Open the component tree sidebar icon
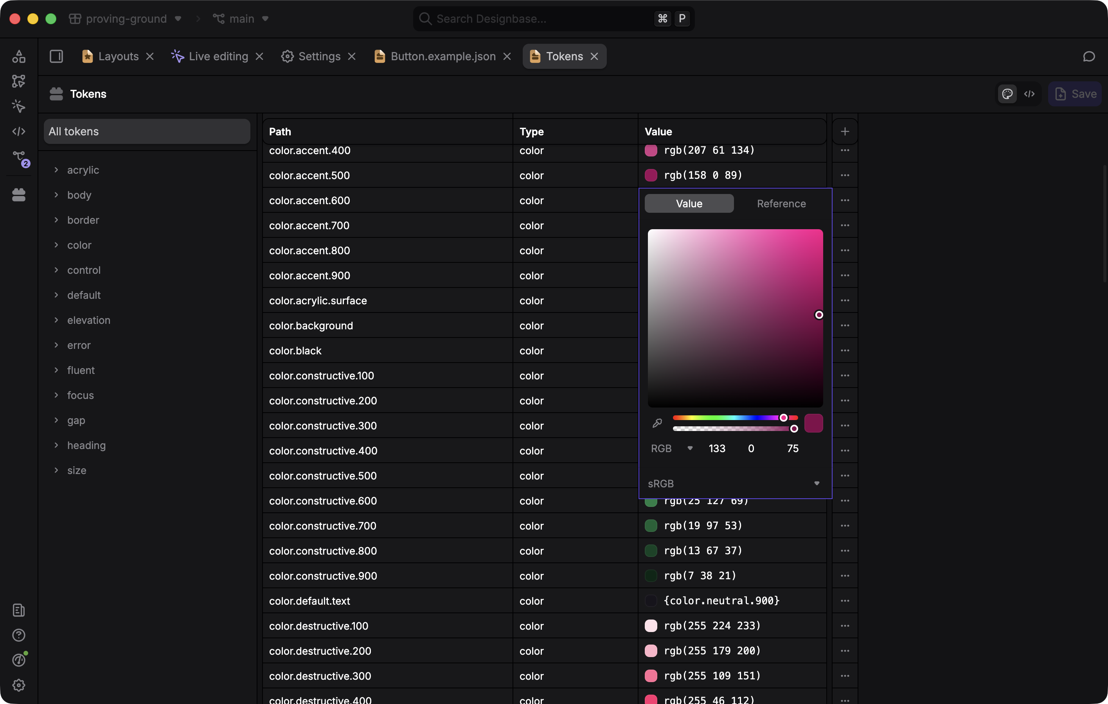Screen dimensions: 1108x704 (x=19, y=81)
